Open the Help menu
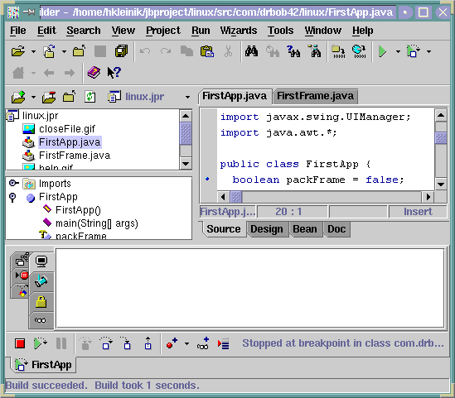Viewport: 455px width, 398px height. pyautogui.click(x=363, y=31)
